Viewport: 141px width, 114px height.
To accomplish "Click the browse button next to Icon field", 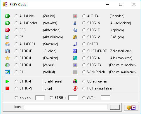I will [x=115, y=107].
